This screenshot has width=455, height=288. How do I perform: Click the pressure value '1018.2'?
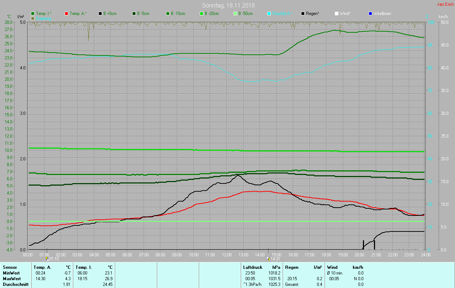tap(274, 273)
